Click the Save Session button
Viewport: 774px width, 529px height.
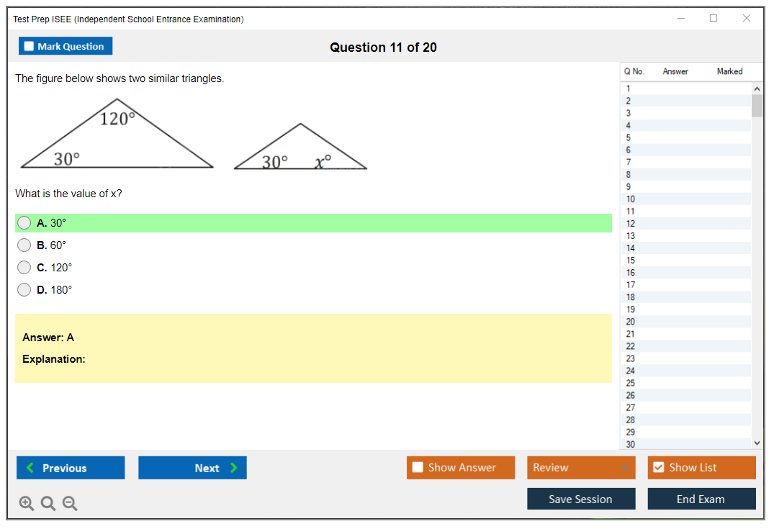tap(581, 499)
